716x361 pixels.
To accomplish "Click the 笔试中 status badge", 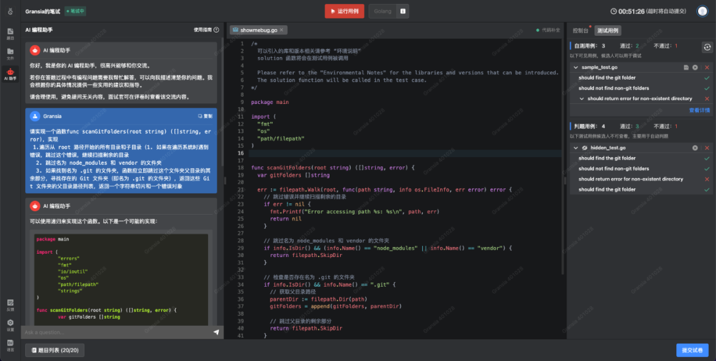I will [x=76, y=11].
